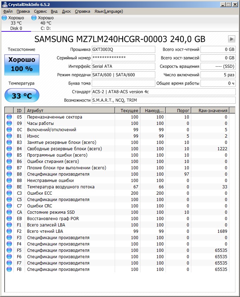Screen dimensions: 240x297
Task: Click status icon of row B1 Износ
Action: pos(9,136)
